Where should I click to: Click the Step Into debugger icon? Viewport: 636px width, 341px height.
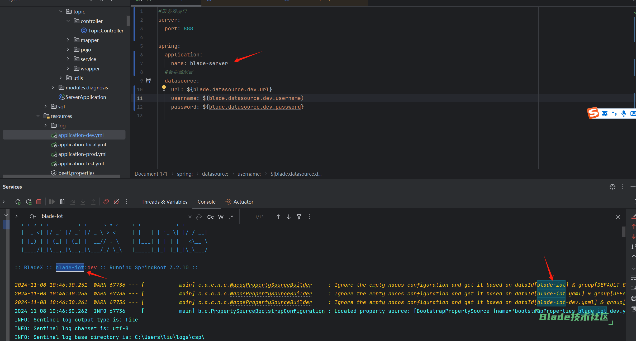[83, 202]
